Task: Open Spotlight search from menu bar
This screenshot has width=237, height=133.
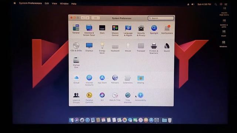Action: coord(216,4)
